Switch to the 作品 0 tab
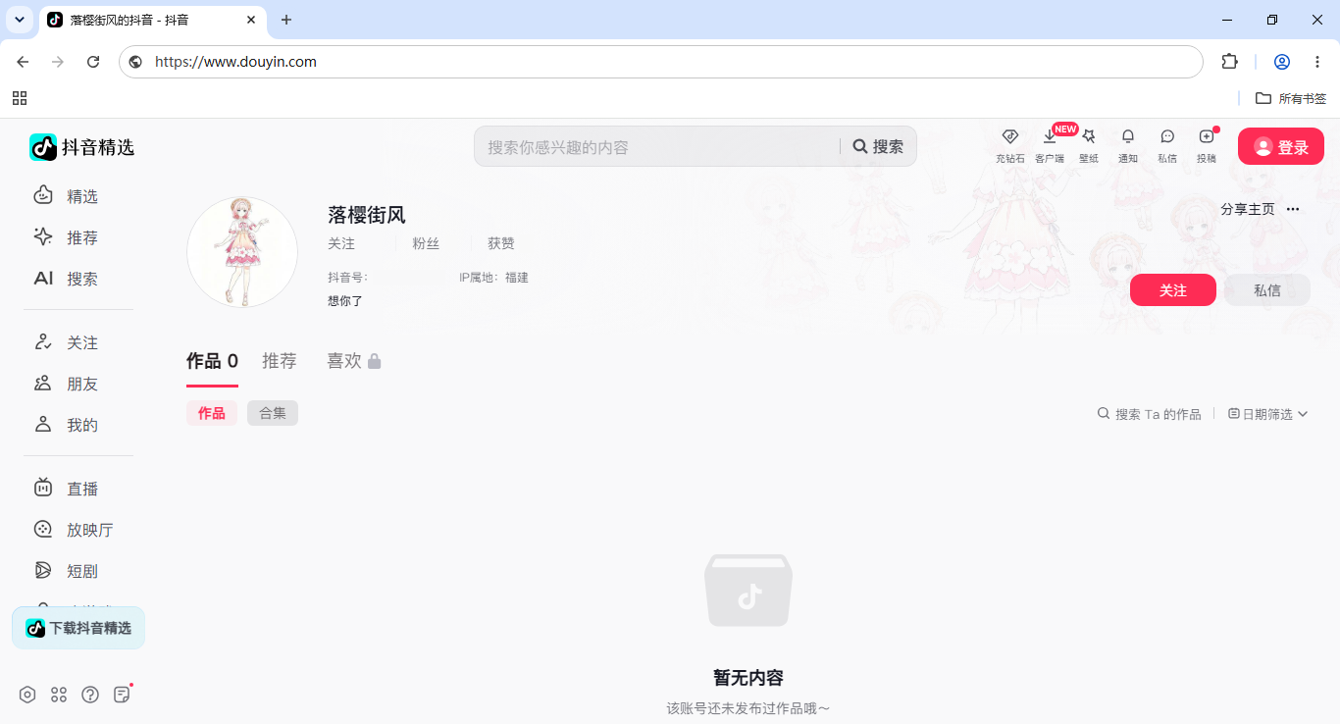Screen dimensions: 1340x724 point(212,361)
